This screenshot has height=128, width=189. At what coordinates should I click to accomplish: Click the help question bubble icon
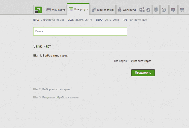[173, 10]
